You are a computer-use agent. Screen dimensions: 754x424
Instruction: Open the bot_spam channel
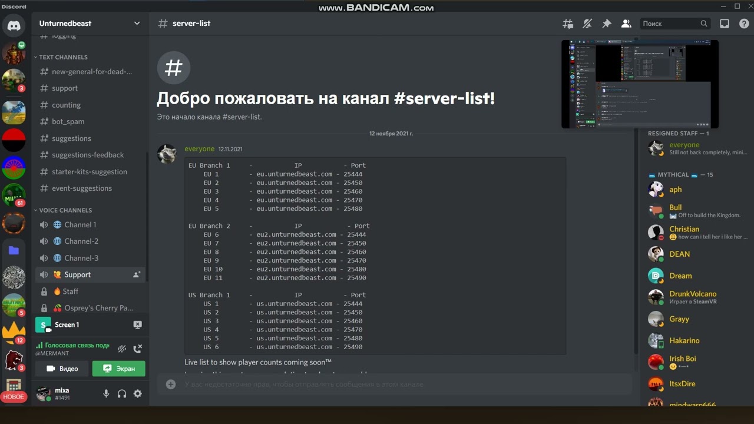pos(90,121)
